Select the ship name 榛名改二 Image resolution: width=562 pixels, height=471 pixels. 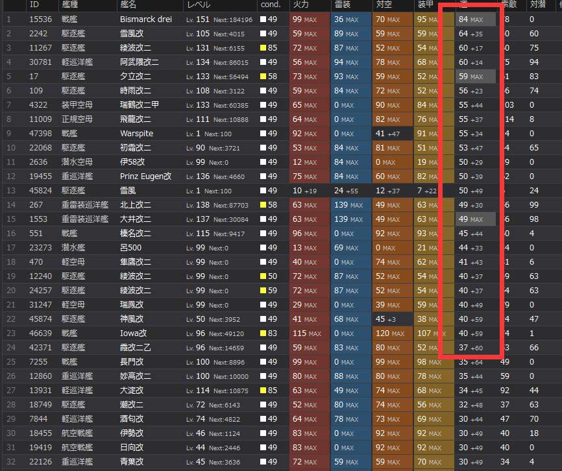click(x=136, y=234)
